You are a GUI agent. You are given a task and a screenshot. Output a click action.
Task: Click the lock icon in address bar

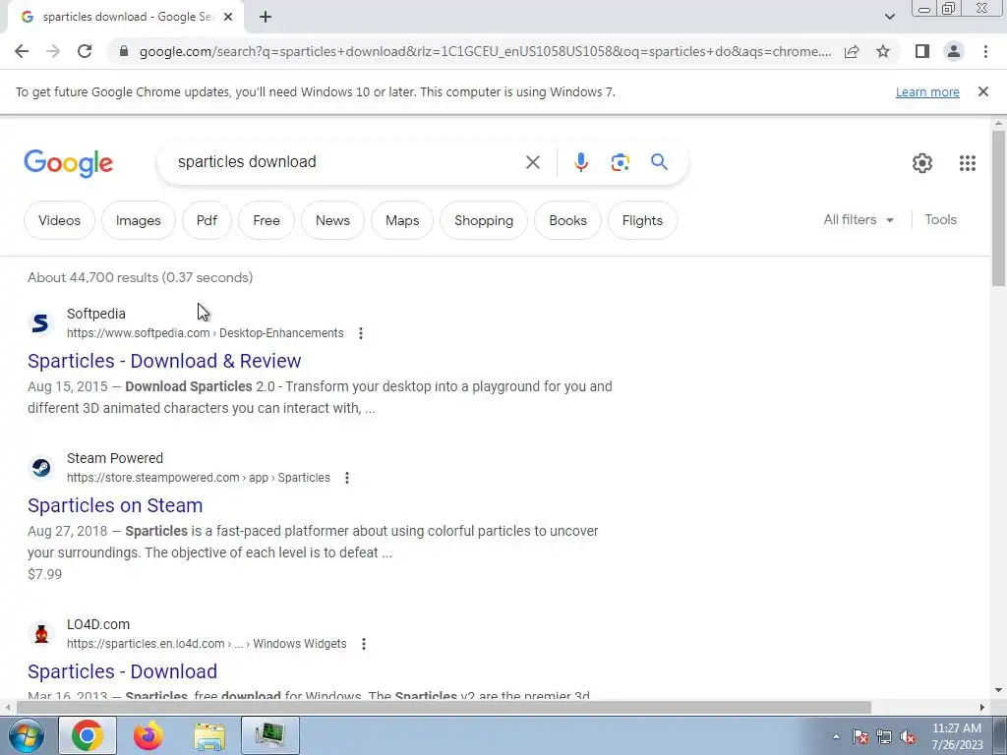coord(124,51)
